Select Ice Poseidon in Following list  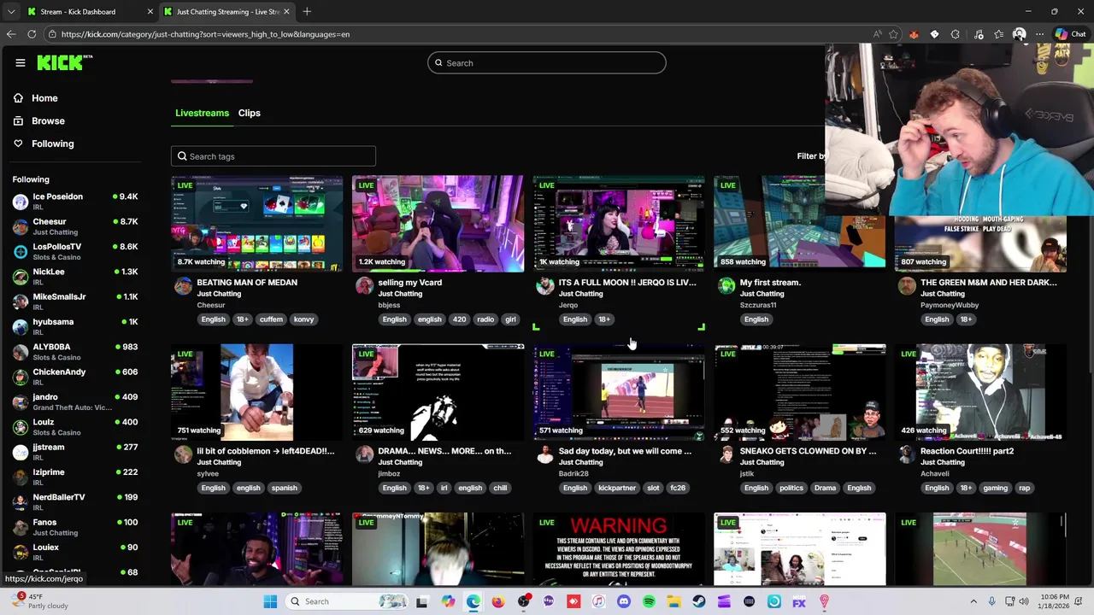(x=75, y=202)
